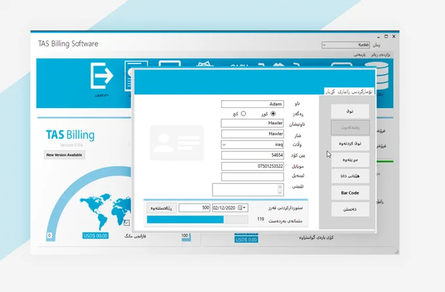Image resolution: width=445 pixels, height=292 pixels.
Task: Click the Version 0.0.6 text
Action: 71,145
